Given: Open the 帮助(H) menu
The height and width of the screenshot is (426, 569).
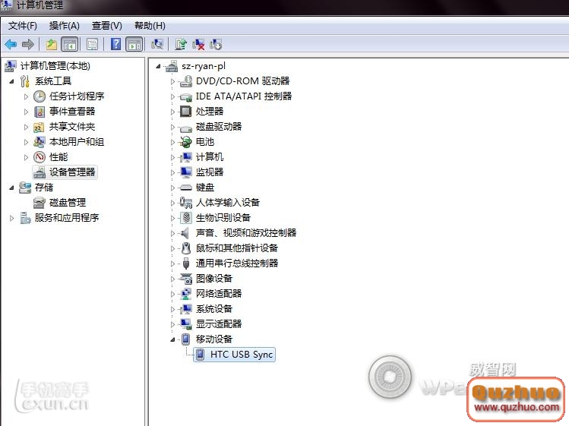Looking at the screenshot, I should pos(150,26).
